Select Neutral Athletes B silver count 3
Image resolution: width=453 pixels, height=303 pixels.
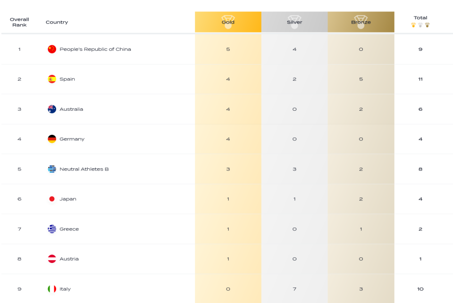[x=294, y=169]
